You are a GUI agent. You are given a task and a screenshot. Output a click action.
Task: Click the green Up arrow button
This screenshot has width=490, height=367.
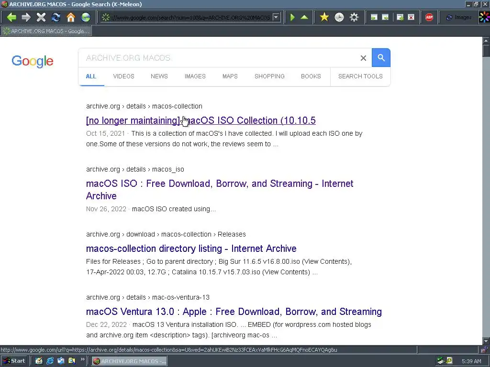click(304, 17)
